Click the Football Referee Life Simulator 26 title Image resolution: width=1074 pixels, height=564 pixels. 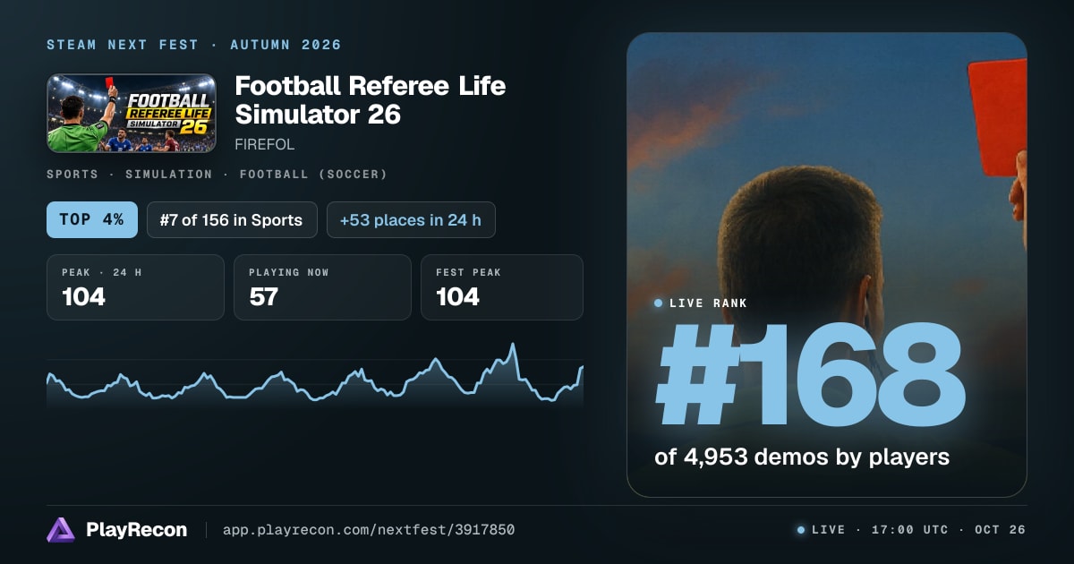pyautogui.click(x=371, y=100)
